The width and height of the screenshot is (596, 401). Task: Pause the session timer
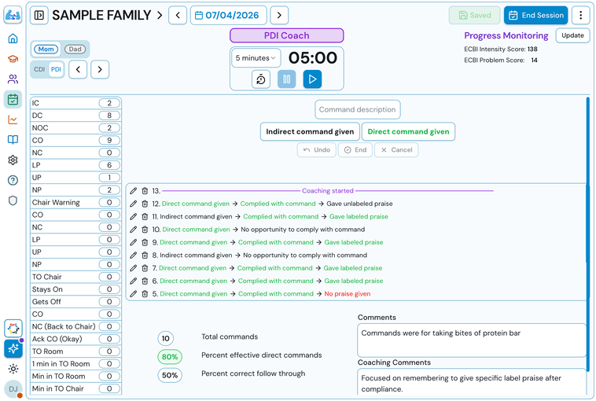pyautogui.click(x=286, y=79)
